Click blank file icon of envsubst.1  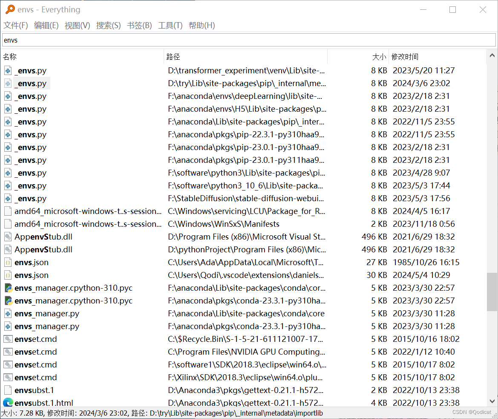8,390
